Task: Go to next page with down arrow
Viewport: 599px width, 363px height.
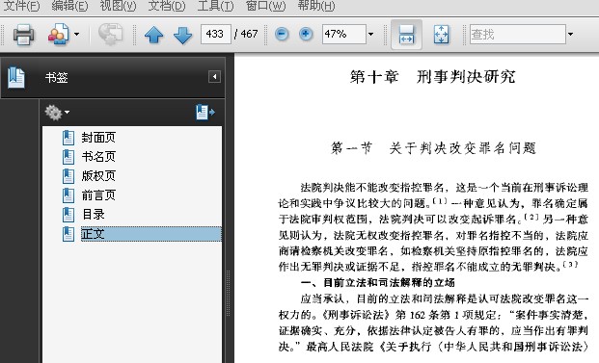Action: [183, 35]
